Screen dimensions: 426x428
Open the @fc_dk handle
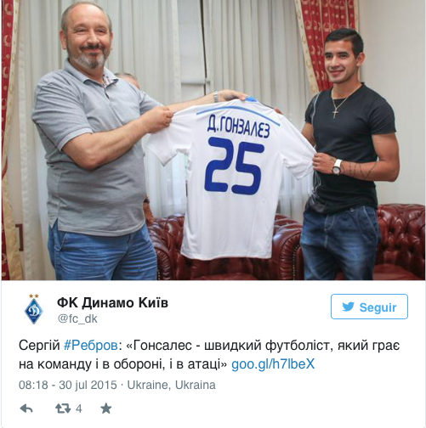[77, 318]
